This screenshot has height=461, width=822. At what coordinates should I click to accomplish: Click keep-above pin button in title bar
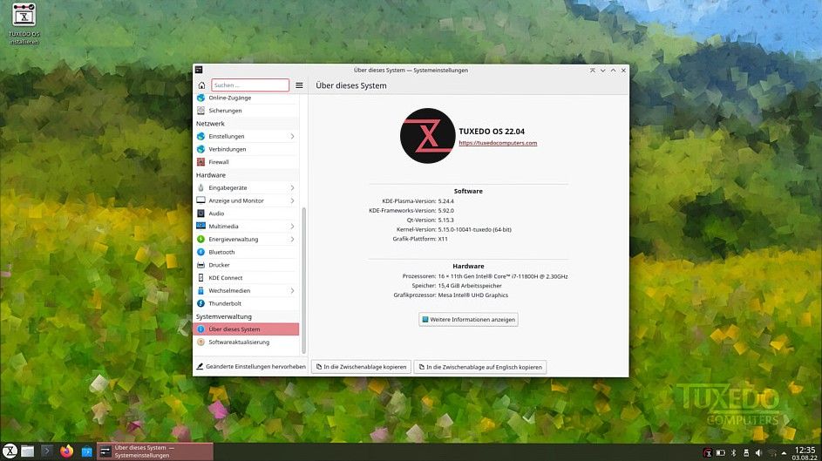(593, 71)
